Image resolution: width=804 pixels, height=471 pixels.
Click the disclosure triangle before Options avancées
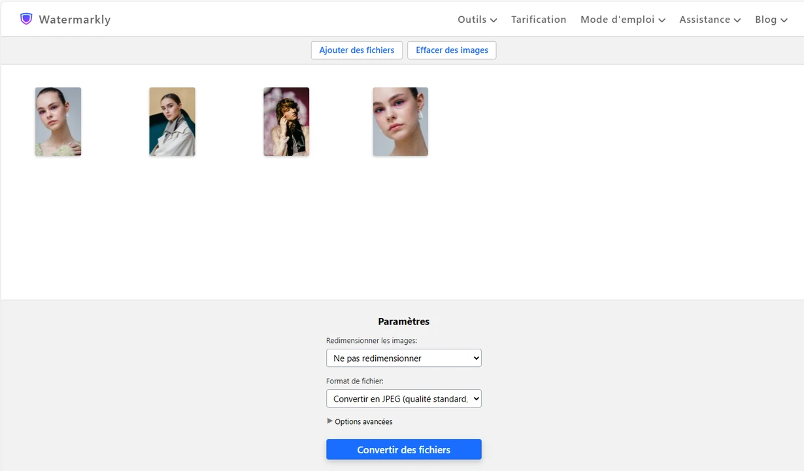click(x=329, y=421)
